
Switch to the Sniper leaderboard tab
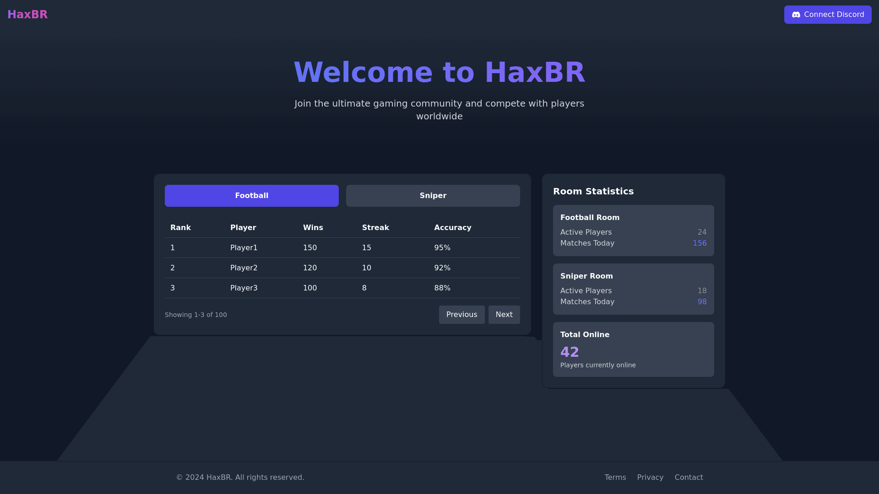coord(433,196)
